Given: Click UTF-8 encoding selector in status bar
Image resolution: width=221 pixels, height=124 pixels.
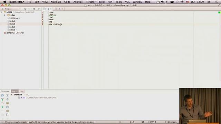Looking at the screenshot, I should pos(153,122).
